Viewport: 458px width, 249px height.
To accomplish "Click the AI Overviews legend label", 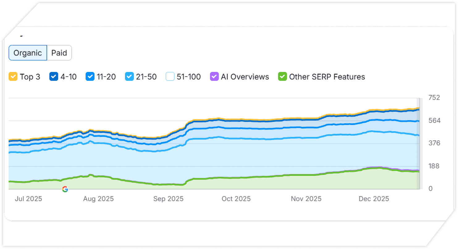I will (246, 77).
